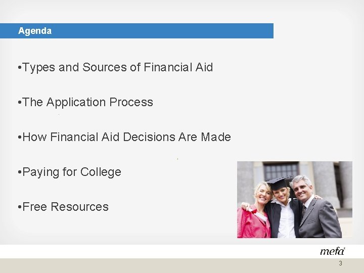Click the white strip beside mefa logo
The height and width of the screenshot is (273, 364).
pos(160,251)
